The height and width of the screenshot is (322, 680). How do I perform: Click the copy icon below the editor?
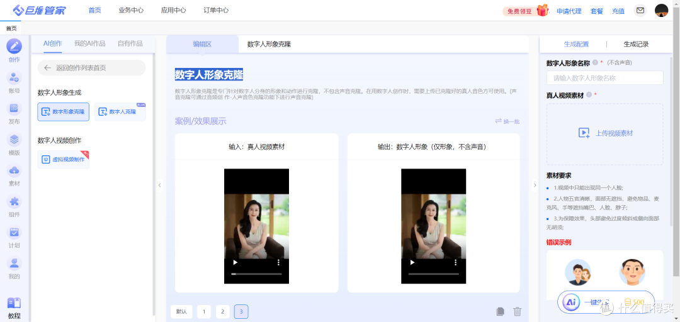click(500, 311)
